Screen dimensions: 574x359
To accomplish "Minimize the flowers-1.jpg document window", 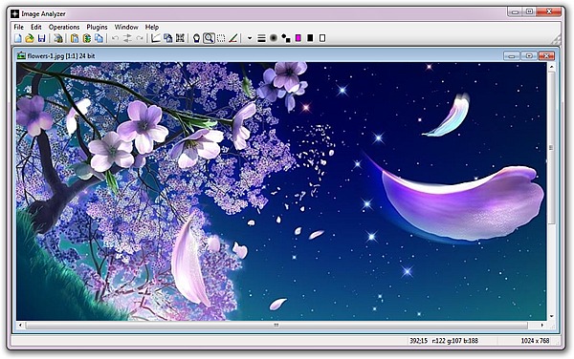I will 512,56.
